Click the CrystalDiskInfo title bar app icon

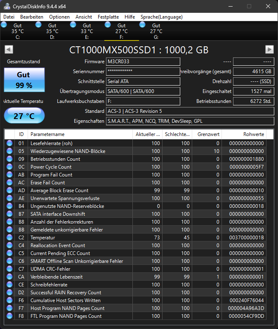(x=7, y=6)
